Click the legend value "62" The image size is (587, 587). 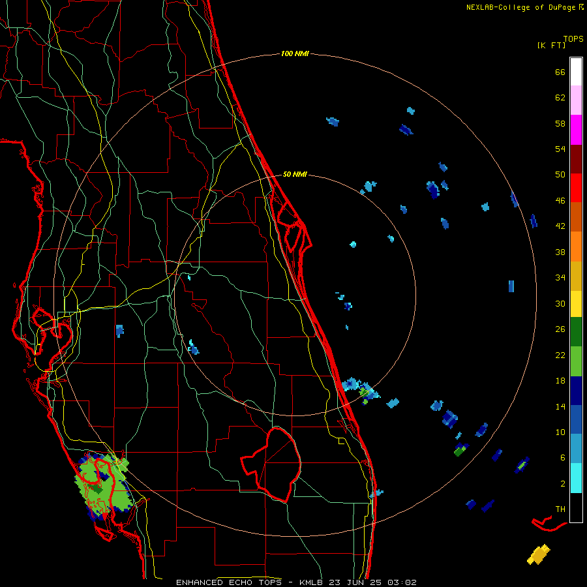click(560, 98)
